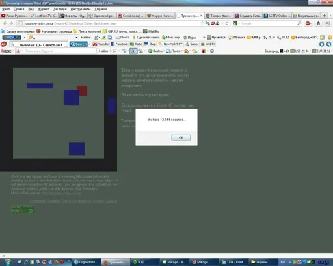Switch to the Новости tab

(x=73, y=16)
